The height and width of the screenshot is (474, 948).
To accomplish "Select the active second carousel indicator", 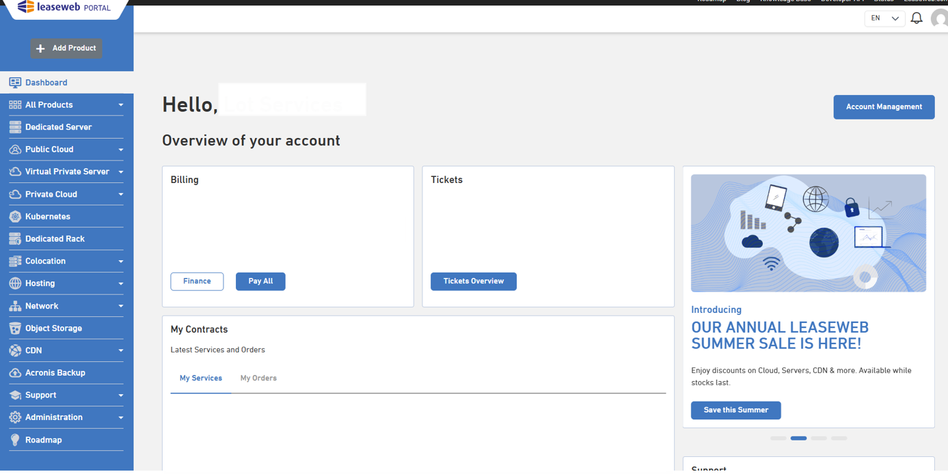I will point(798,438).
